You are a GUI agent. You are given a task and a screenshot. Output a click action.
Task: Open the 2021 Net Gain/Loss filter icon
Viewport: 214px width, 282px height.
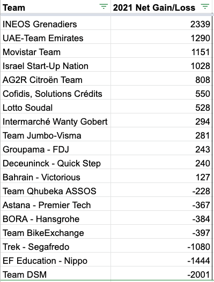tap(205, 6)
